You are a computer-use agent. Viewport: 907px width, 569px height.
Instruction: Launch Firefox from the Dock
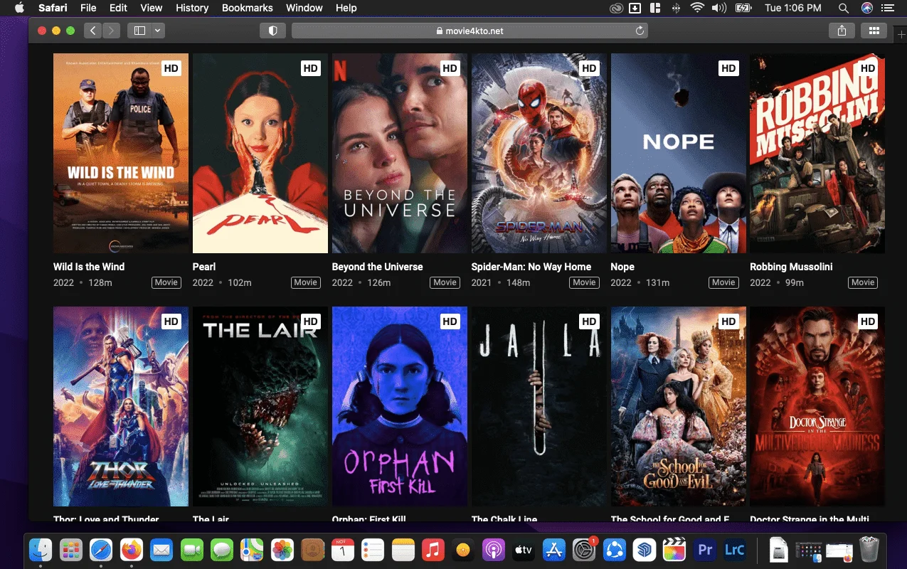tap(132, 550)
